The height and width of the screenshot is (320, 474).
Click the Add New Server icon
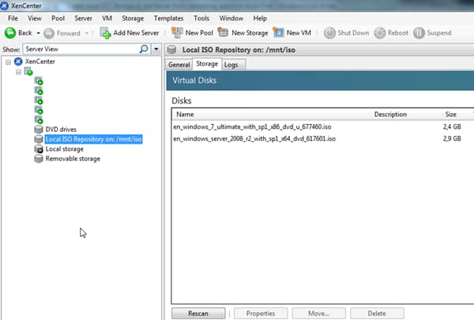106,33
